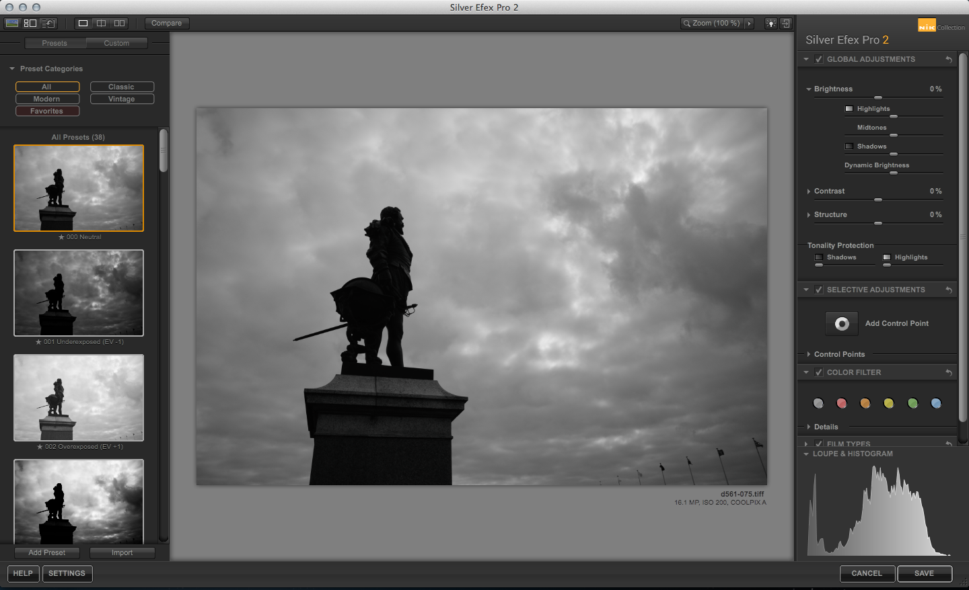The height and width of the screenshot is (590, 969).
Task: Click the Import button
Action: point(122,552)
